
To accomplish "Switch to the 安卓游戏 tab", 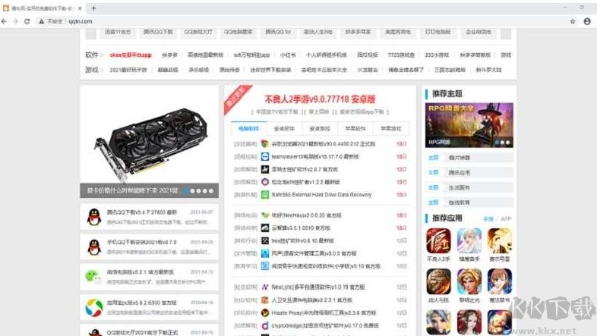I will (320, 129).
